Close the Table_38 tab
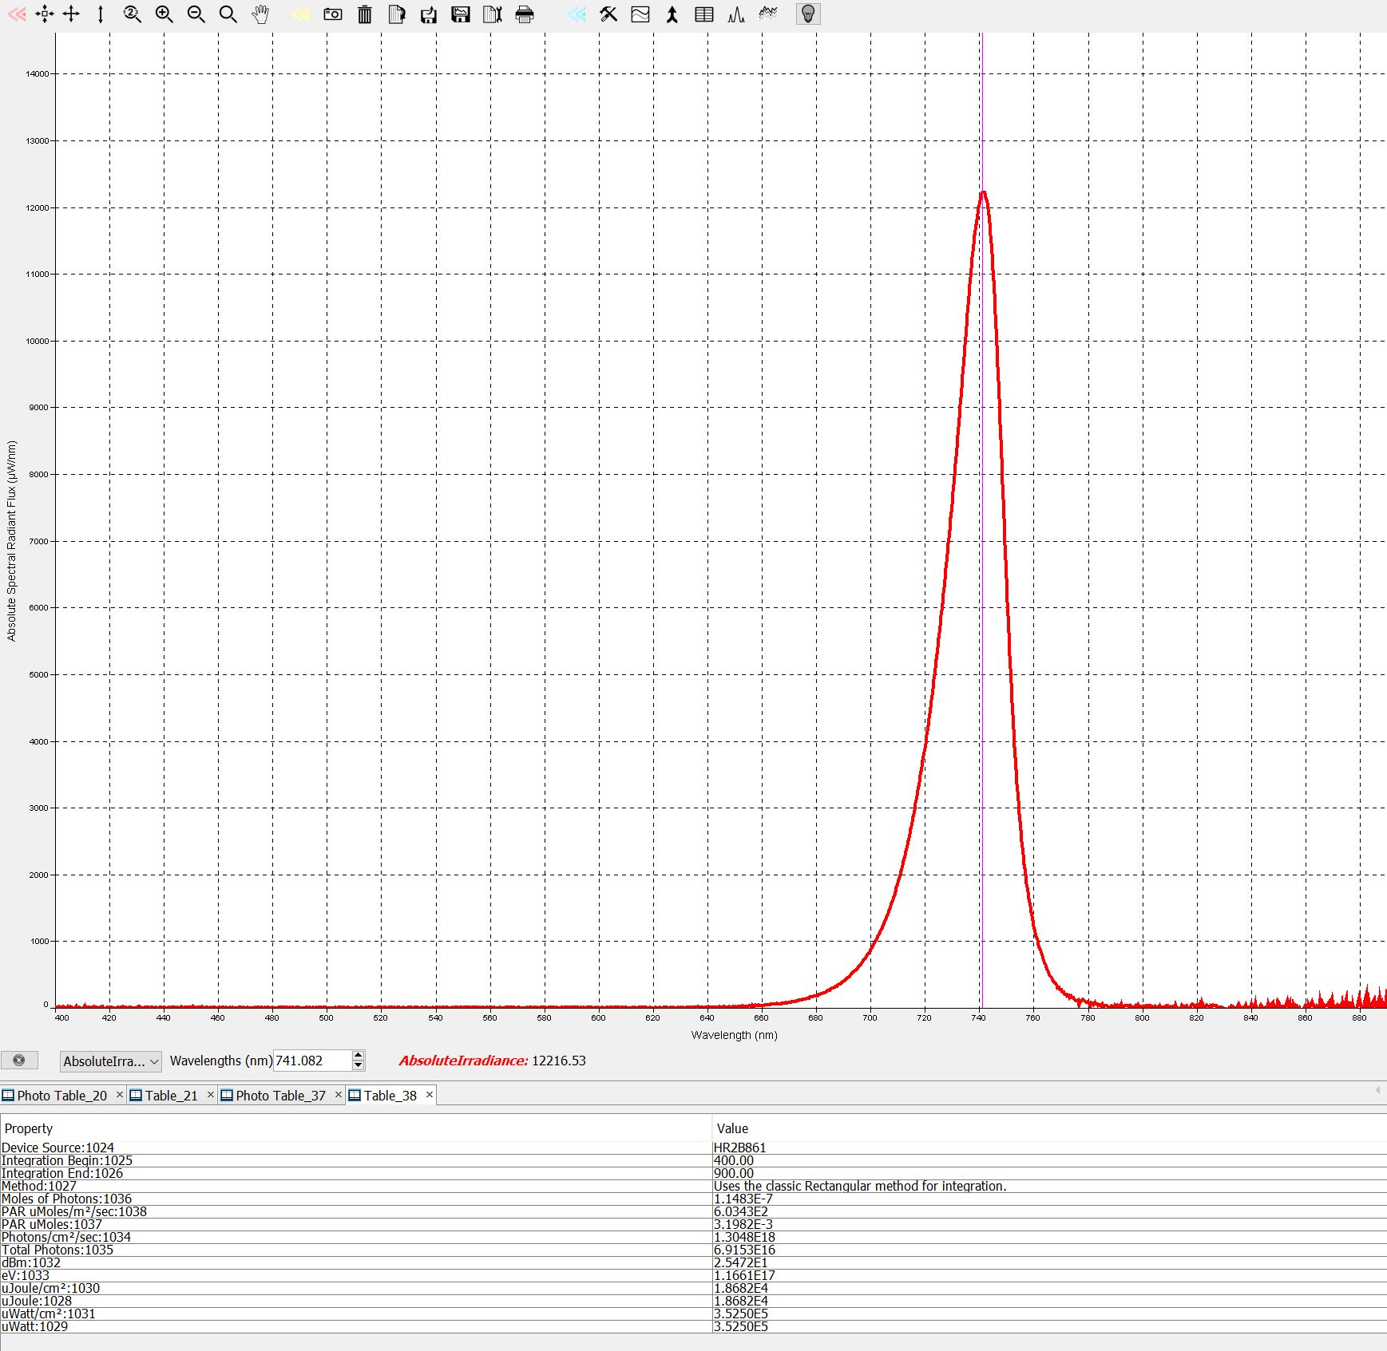1387x1351 pixels. tap(430, 1095)
